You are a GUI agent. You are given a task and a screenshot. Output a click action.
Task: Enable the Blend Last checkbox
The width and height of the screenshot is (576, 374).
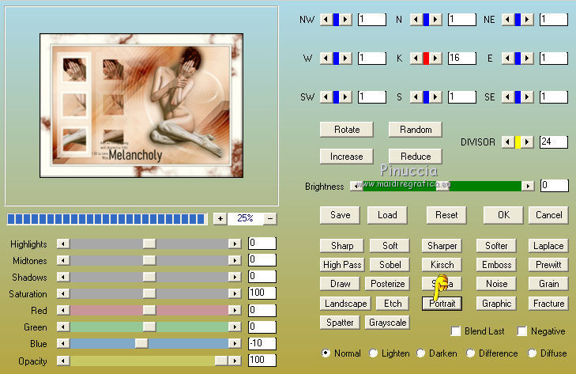tap(456, 331)
